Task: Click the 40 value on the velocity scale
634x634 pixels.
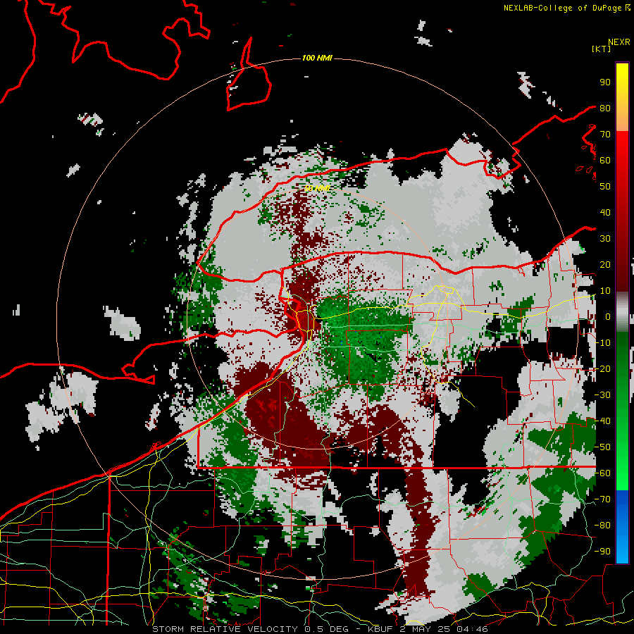Action: (605, 212)
